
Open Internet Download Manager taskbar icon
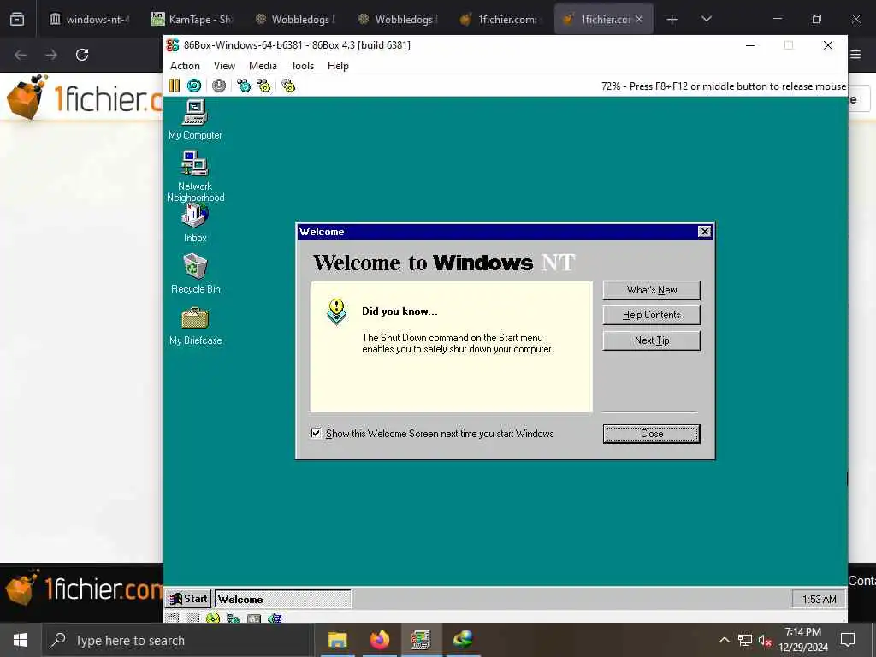pos(463,640)
